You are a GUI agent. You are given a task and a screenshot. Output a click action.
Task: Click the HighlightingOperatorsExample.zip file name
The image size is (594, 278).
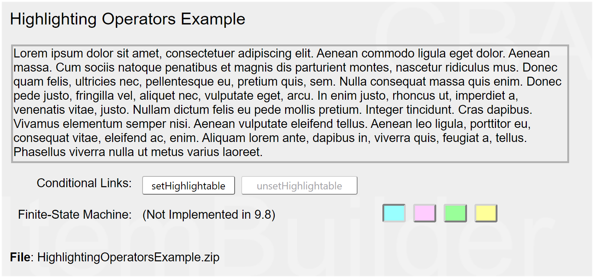click(x=128, y=257)
